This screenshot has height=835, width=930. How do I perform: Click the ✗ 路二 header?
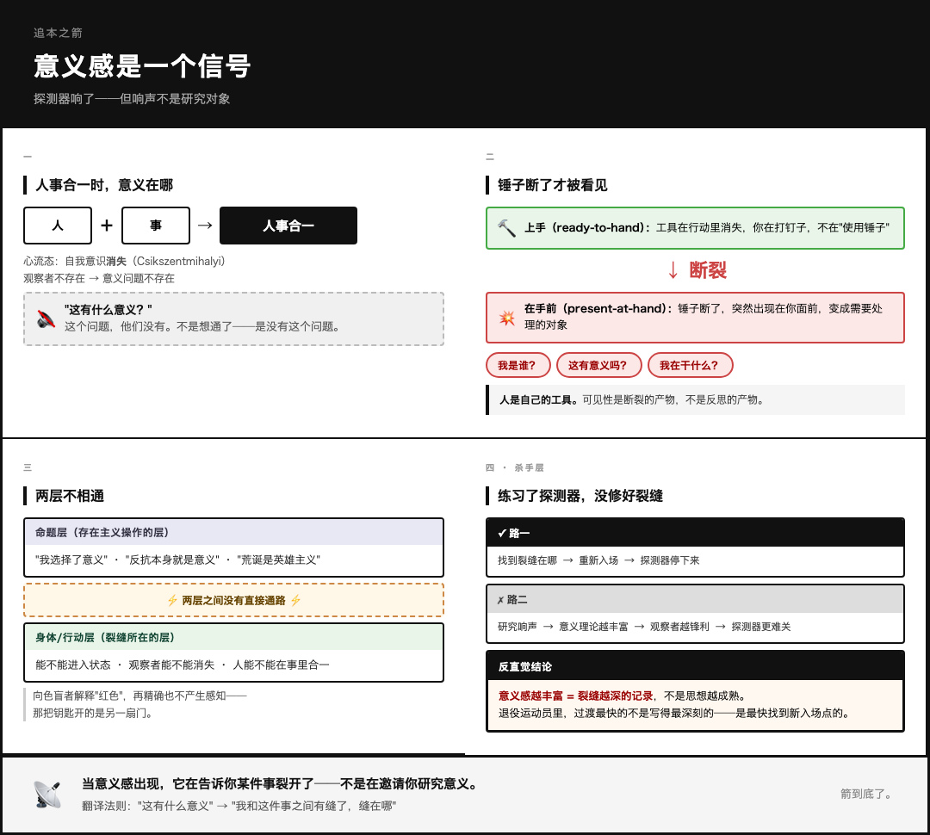[x=695, y=599]
